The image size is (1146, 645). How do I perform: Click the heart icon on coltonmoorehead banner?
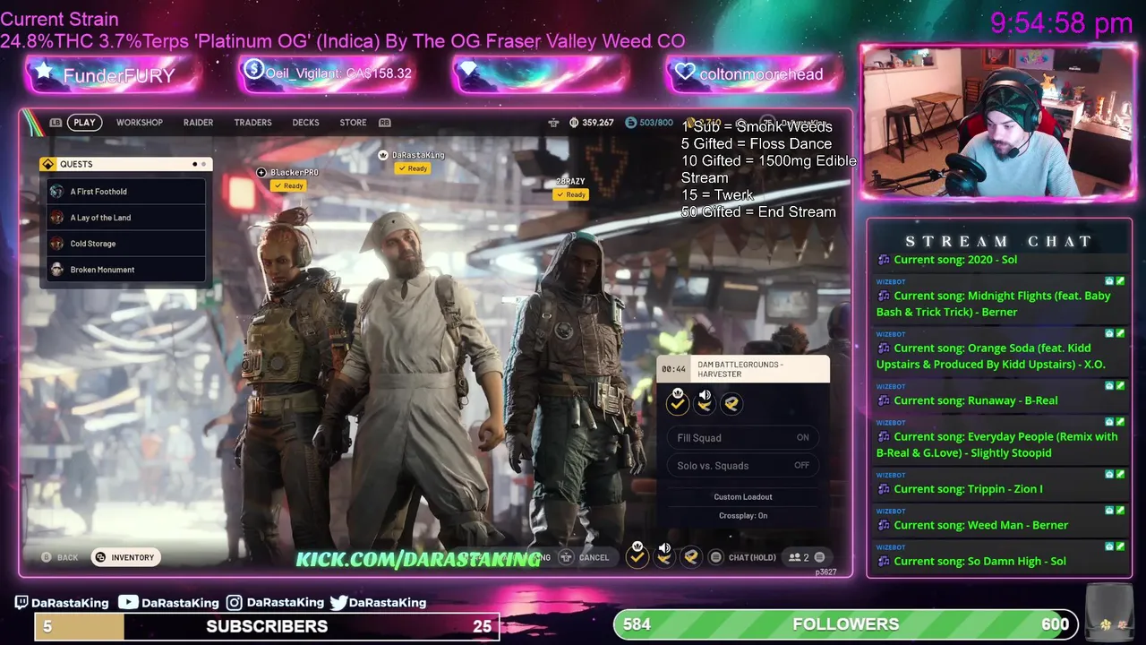click(x=686, y=72)
